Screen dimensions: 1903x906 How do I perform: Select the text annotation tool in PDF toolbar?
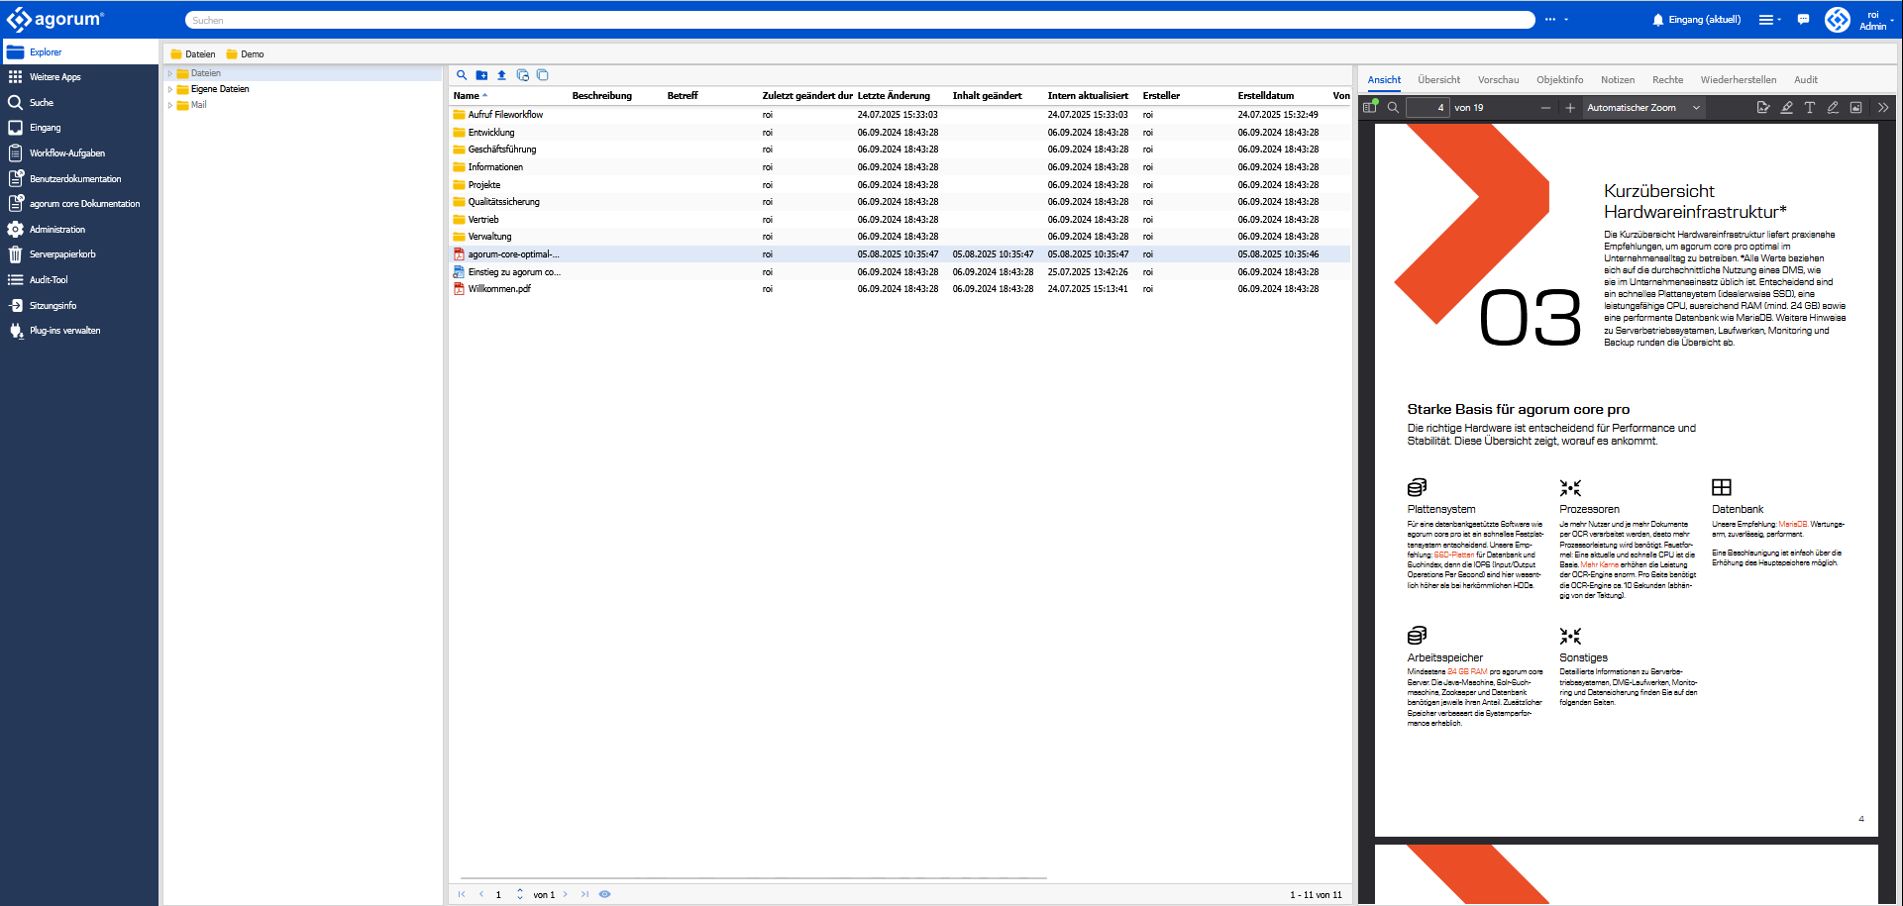click(1810, 108)
